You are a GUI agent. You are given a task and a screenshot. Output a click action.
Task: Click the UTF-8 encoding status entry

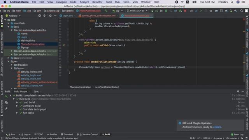[207, 138]
